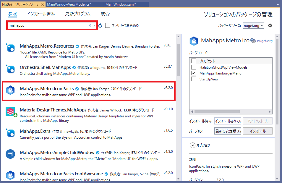Click the package list scroll-down arrow
Image resolution: width=282 pixels, height=183 pixels.
click(178, 179)
